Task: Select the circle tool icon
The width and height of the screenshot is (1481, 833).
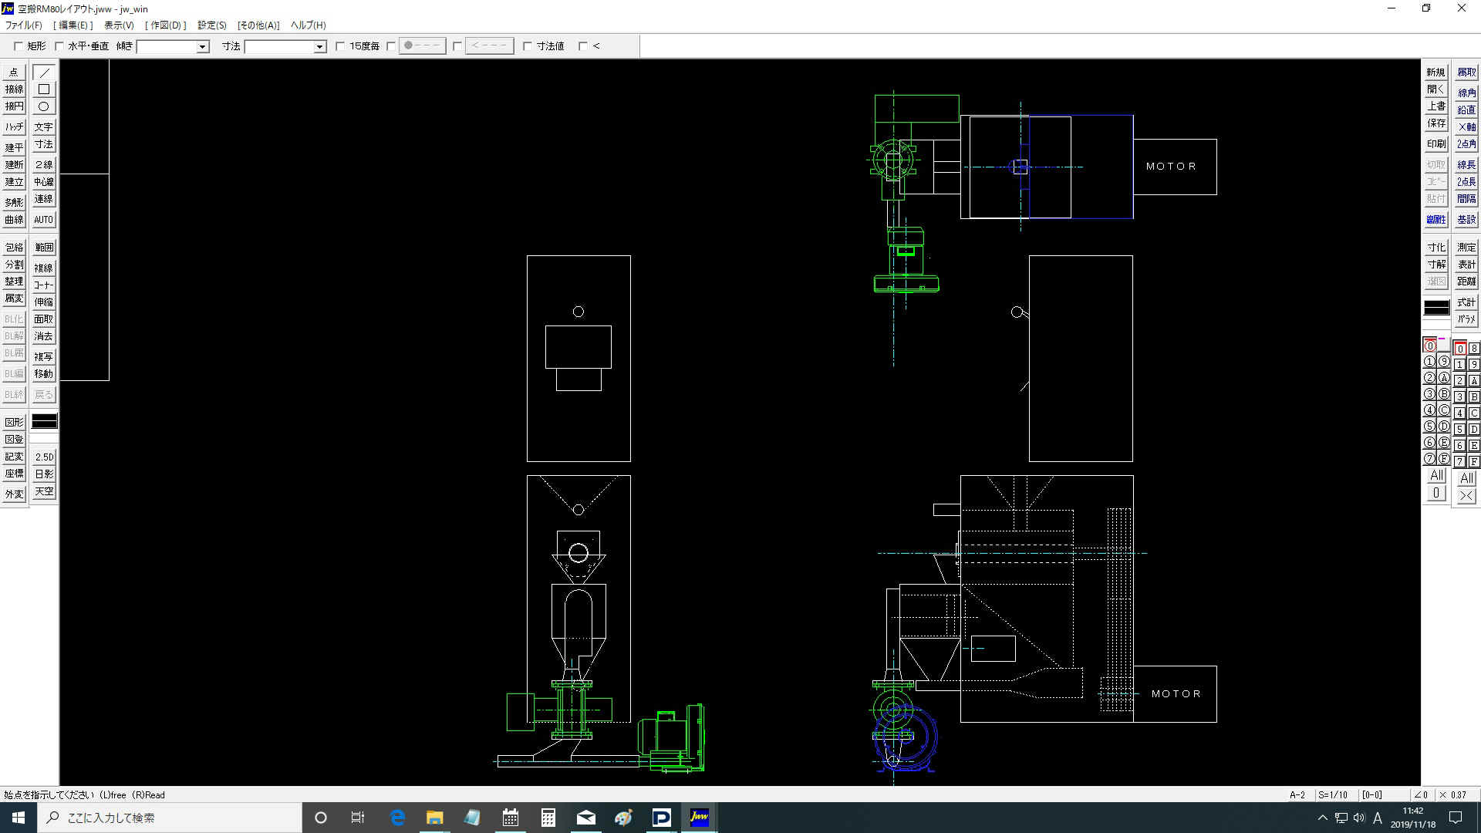Action: tap(44, 106)
